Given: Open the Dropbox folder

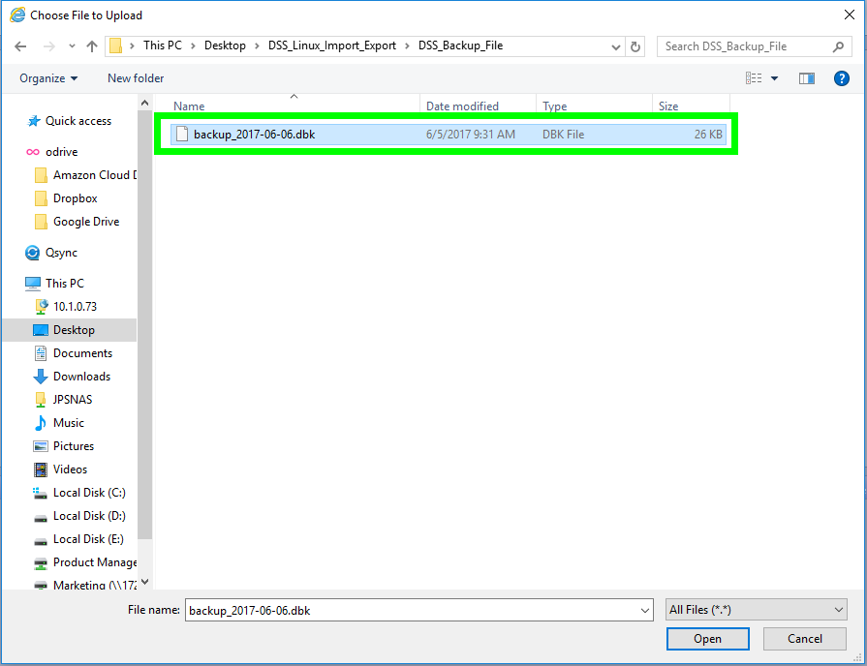Looking at the screenshot, I should [x=76, y=198].
